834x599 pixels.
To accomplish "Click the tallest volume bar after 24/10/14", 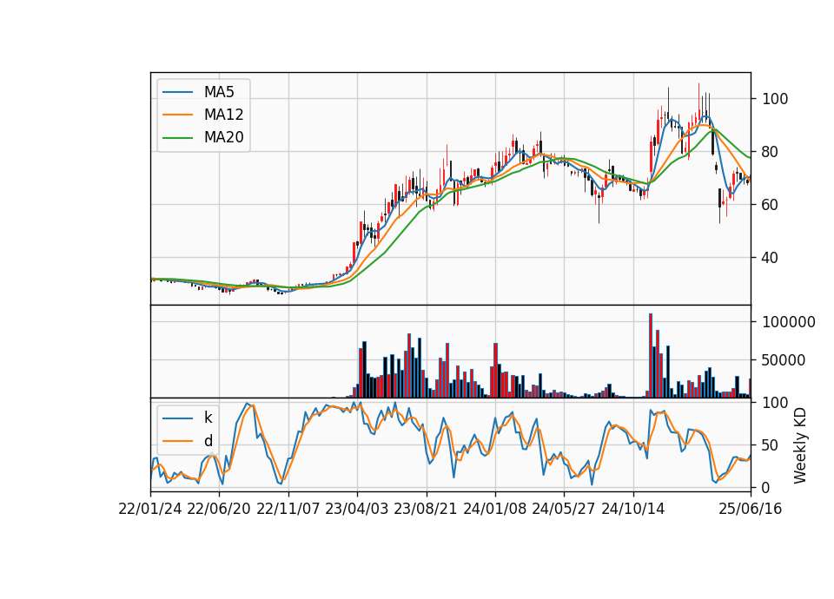I will 651,356.
